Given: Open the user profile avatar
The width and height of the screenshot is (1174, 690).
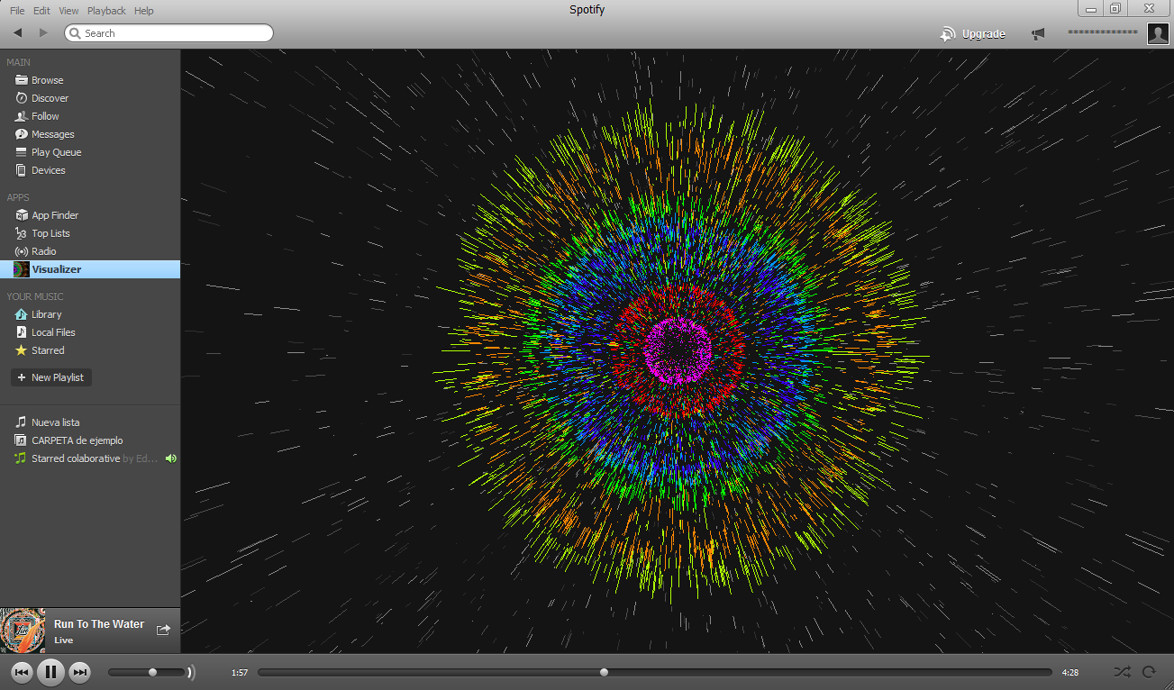Looking at the screenshot, I should point(1158,34).
